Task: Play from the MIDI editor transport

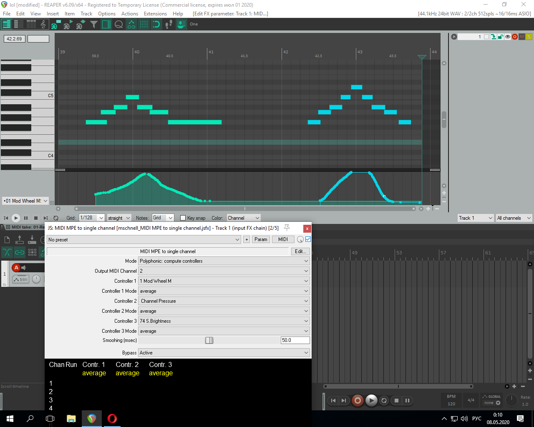Action: [x=16, y=218]
